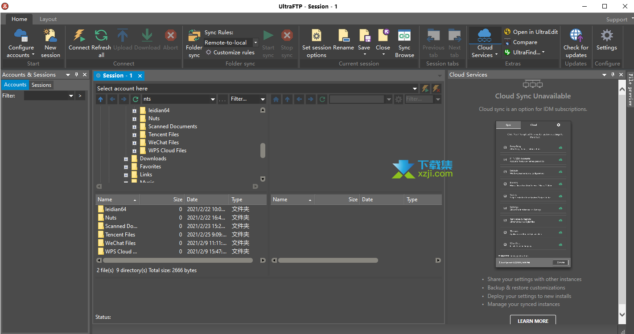The width and height of the screenshot is (634, 334).
Task: Open Cloud Services ribbon button
Action: click(x=485, y=43)
